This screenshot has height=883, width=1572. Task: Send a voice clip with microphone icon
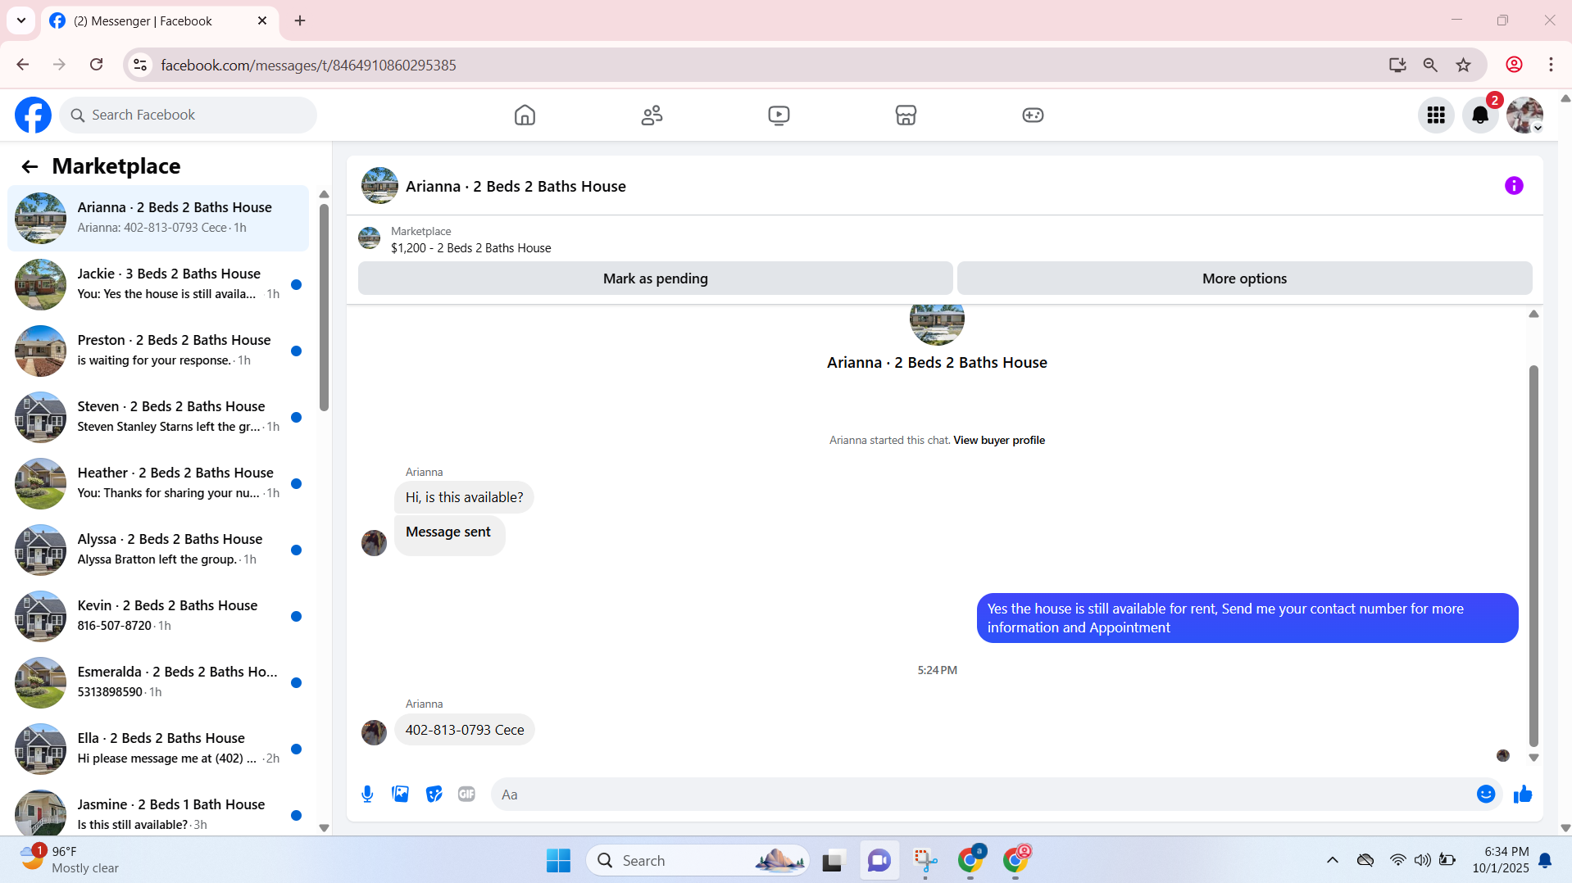367,794
